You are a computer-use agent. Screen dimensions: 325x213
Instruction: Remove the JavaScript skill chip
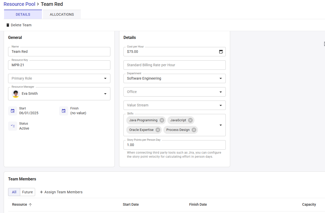(190, 120)
